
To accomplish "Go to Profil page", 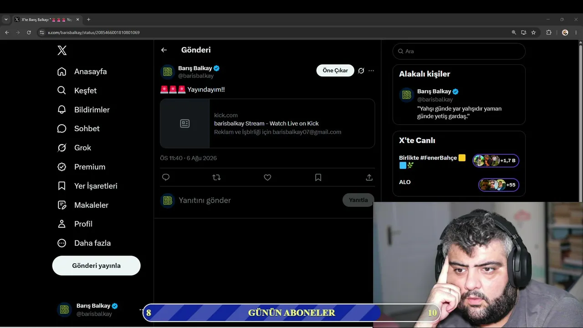I will tap(75, 224).
